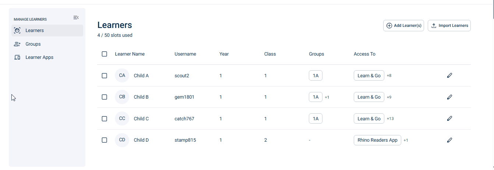Tick the select-all learners checkbox

point(105,54)
